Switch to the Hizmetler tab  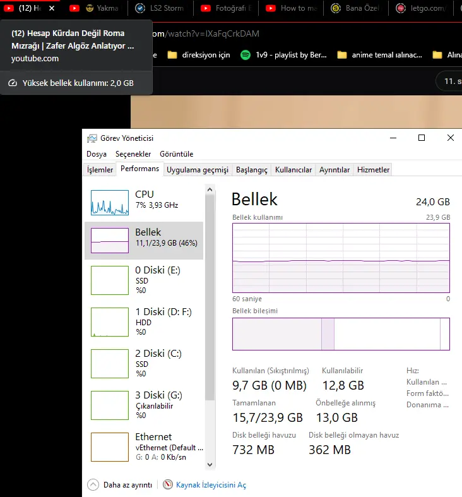pyautogui.click(x=373, y=170)
